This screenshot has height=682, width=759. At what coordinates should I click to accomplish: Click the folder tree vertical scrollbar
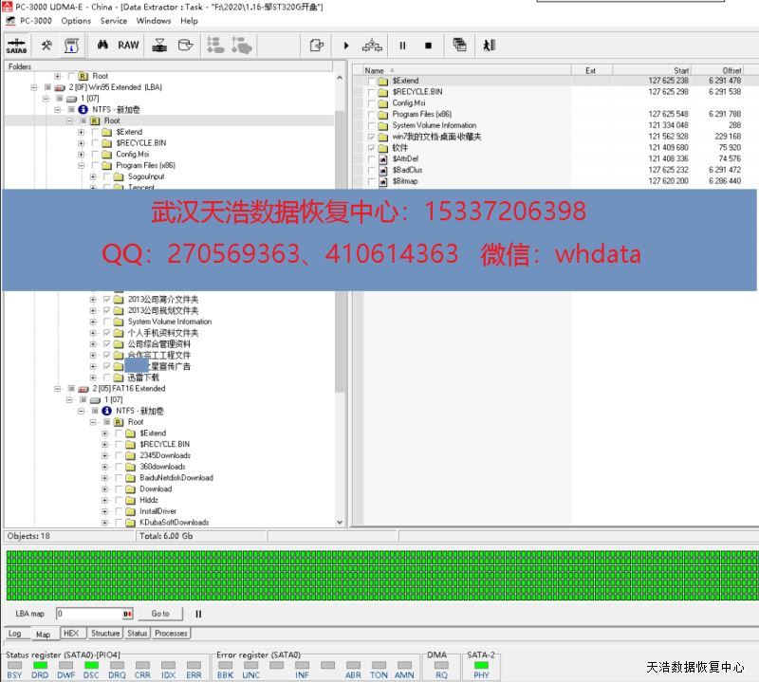coord(340,285)
